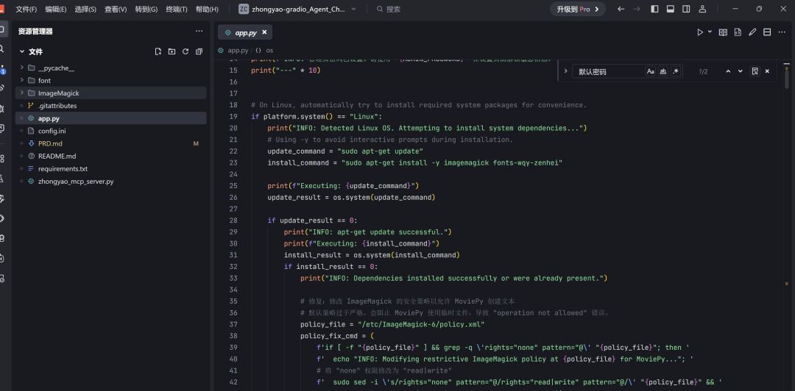Screen dimensions: 795x391
Task: Expand the __pycache__ folder
Action: point(56,68)
